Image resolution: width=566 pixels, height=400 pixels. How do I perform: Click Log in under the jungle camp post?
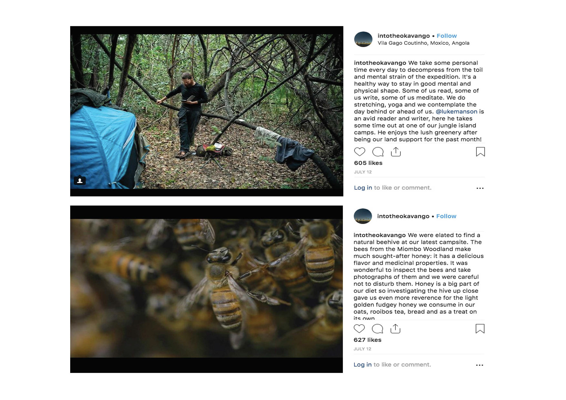[363, 188]
